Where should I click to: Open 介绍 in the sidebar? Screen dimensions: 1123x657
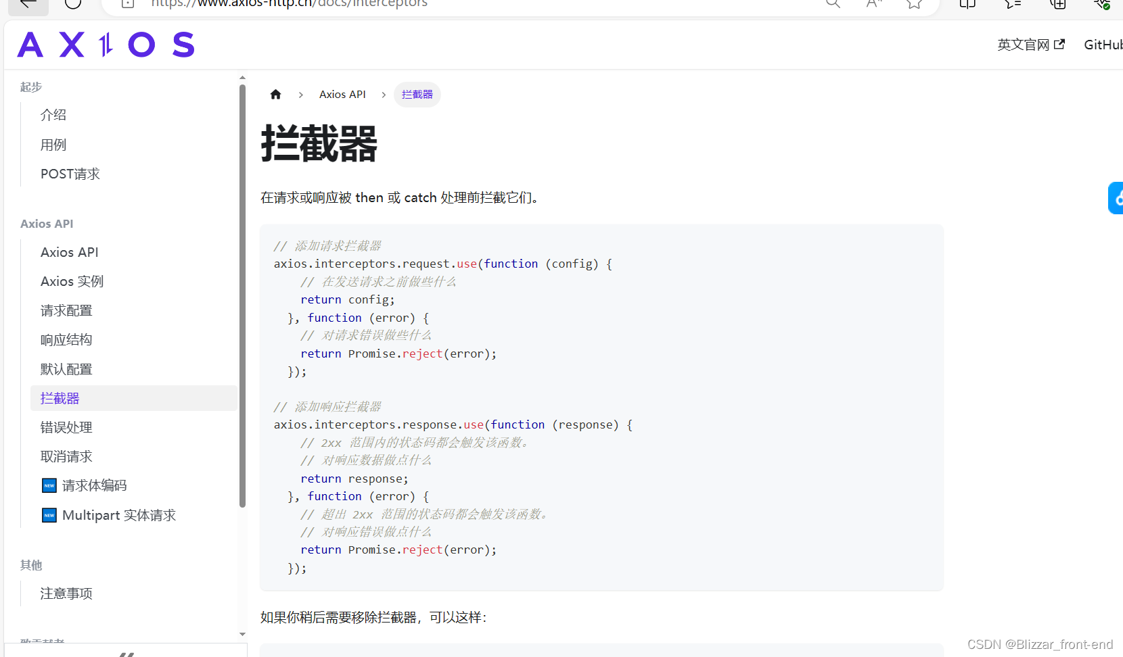pos(53,115)
